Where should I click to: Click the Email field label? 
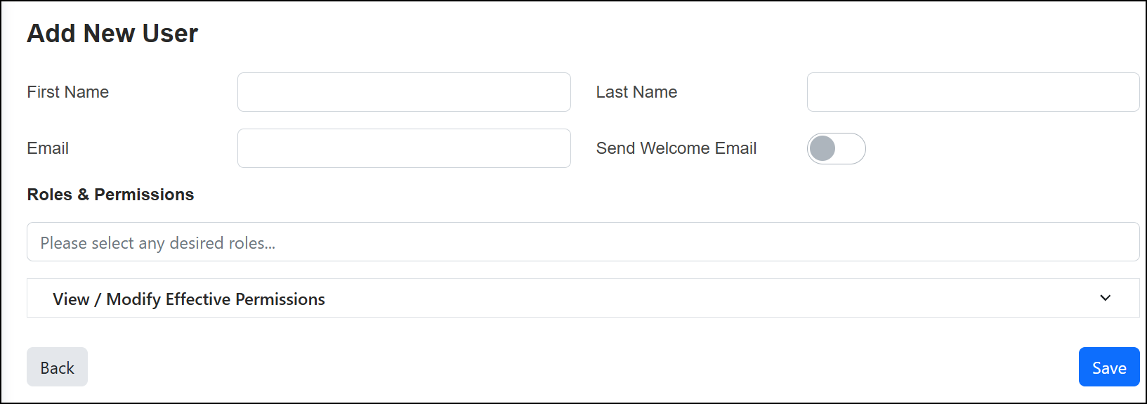tap(48, 148)
